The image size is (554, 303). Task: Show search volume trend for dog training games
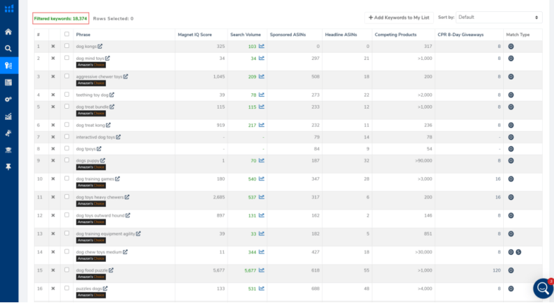coord(262,179)
